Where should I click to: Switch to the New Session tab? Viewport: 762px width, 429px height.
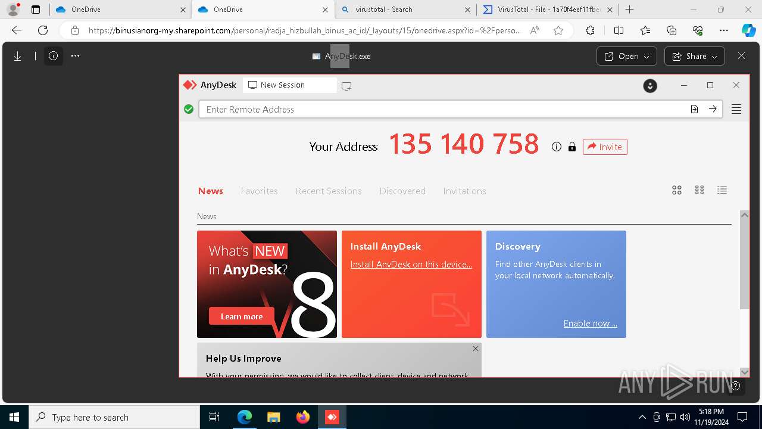(289, 85)
